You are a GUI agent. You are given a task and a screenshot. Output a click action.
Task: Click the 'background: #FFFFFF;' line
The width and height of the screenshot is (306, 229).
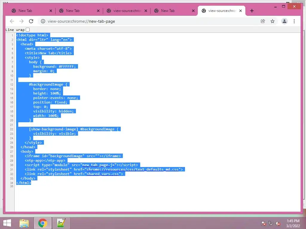[x=54, y=66]
